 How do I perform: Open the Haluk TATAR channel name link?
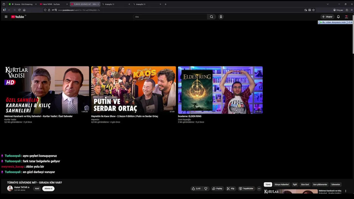21,187
